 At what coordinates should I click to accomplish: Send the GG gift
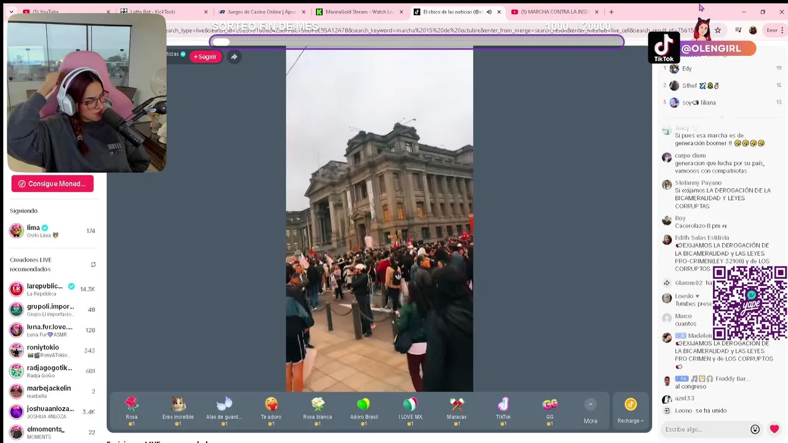click(x=550, y=410)
